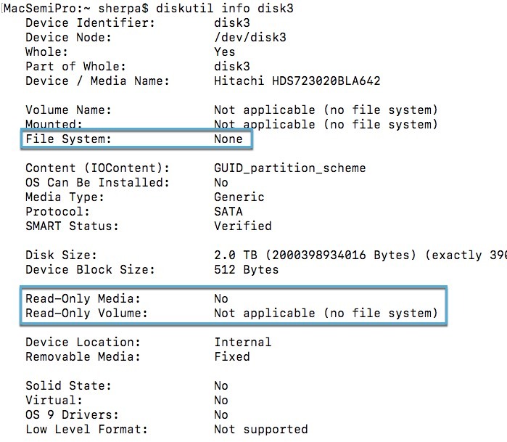Click the Volume Name label
507x442 pixels.
click(x=69, y=110)
